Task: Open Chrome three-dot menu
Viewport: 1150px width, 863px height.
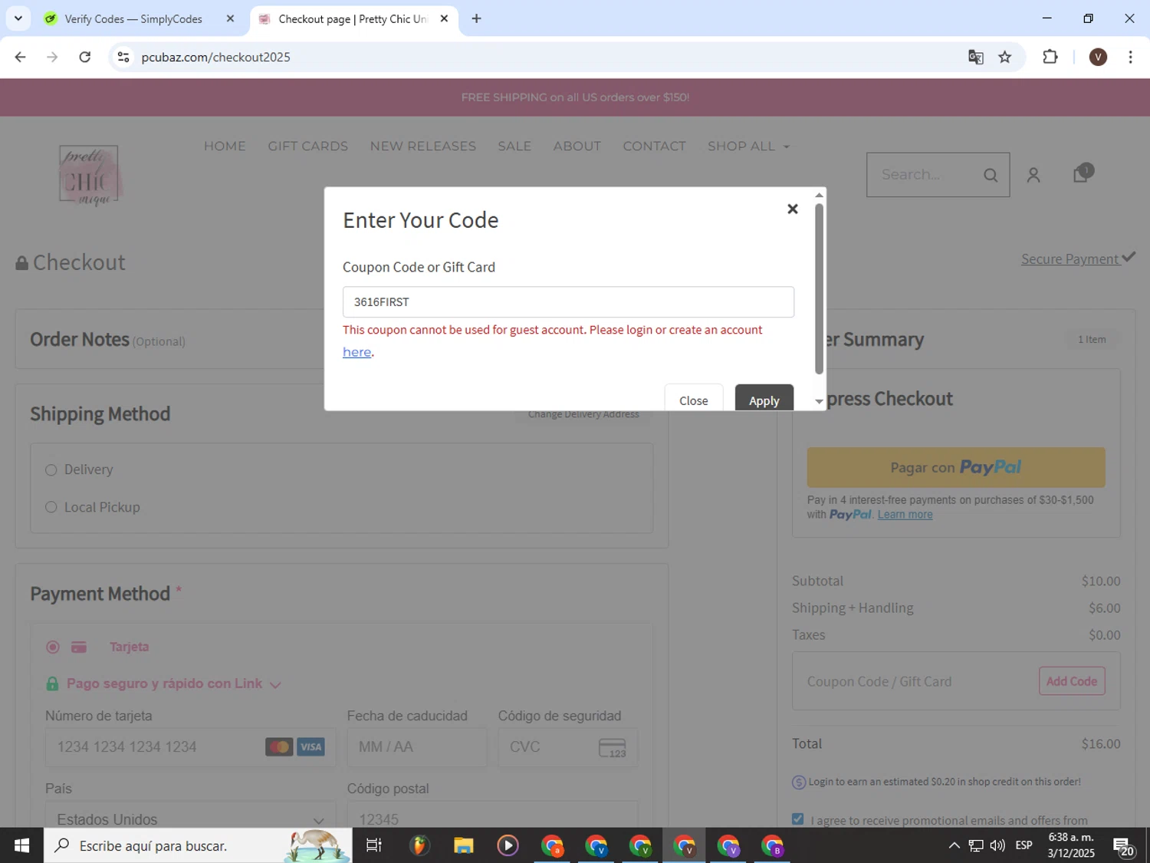Action: (x=1130, y=57)
